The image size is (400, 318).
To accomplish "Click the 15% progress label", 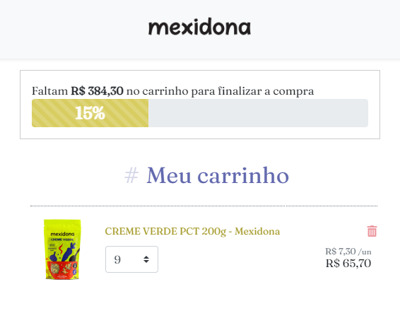I will [x=90, y=113].
